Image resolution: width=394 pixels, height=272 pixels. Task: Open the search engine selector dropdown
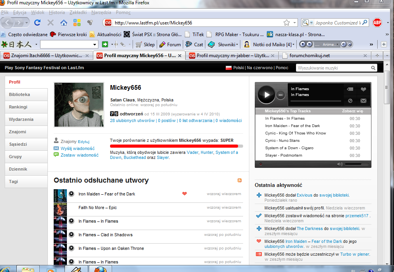(x=311, y=23)
